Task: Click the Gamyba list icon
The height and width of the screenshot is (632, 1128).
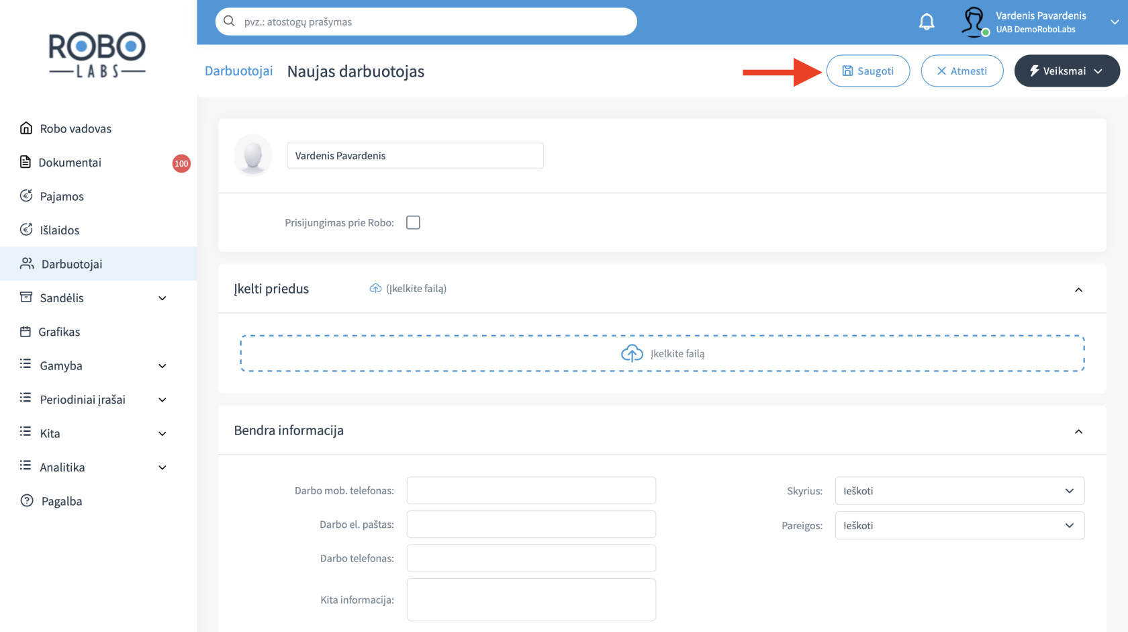Action: tap(26, 364)
